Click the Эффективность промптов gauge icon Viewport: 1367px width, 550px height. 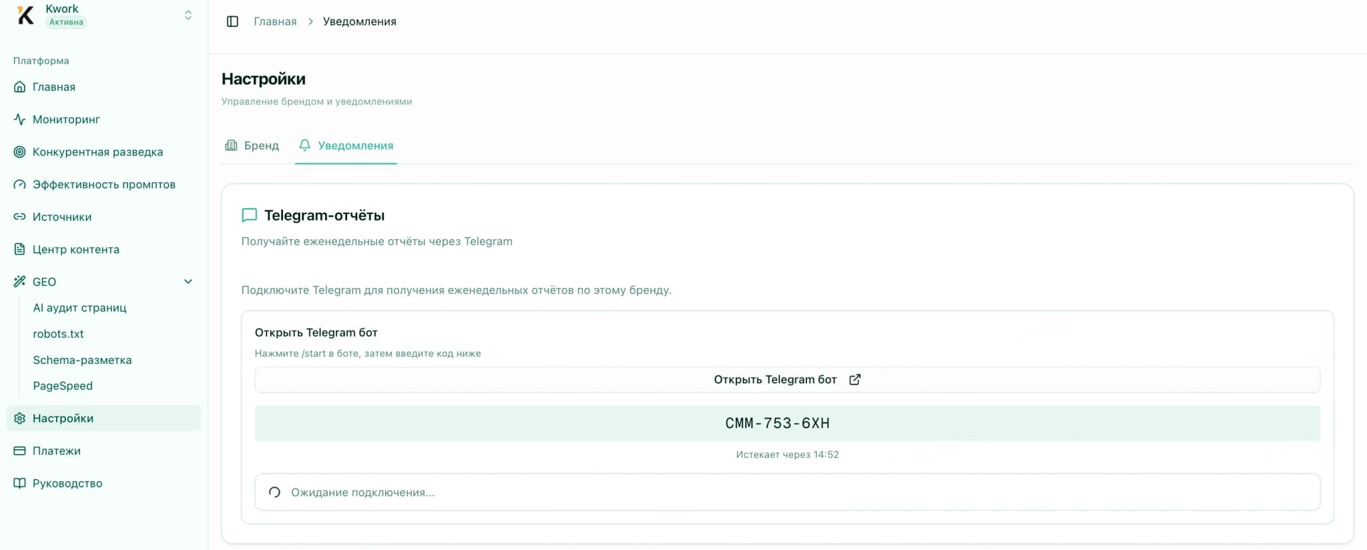20,185
